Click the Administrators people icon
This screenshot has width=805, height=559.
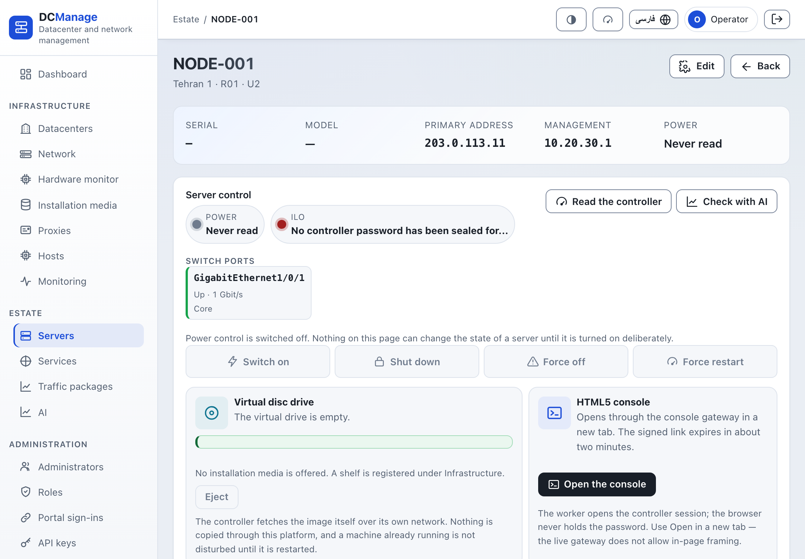[x=25, y=467]
